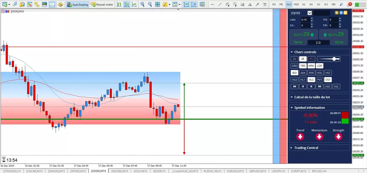Tile chart windows icon

click(x=157, y=4)
